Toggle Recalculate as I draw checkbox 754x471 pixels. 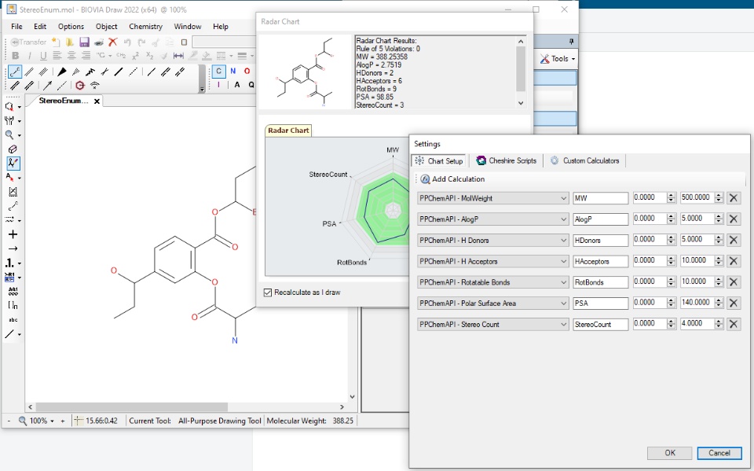coord(268,293)
